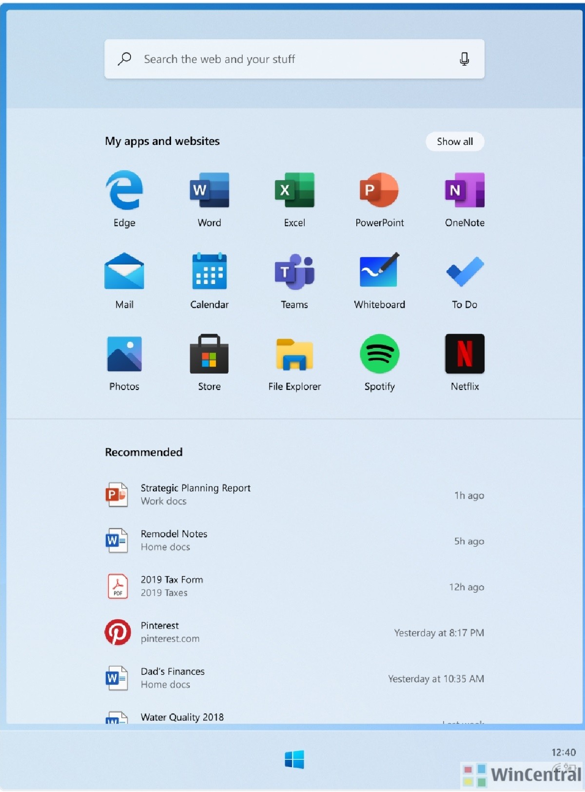
Task: Click the "My apps and websites" heading
Action: pos(162,142)
